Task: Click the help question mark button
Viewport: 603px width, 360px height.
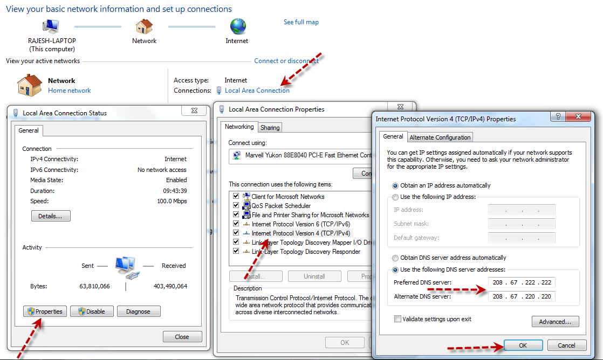Action: [x=558, y=117]
